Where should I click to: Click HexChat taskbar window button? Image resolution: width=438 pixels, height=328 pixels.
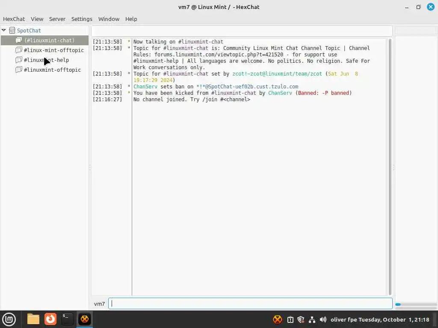pyautogui.click(x=85, y=319)
